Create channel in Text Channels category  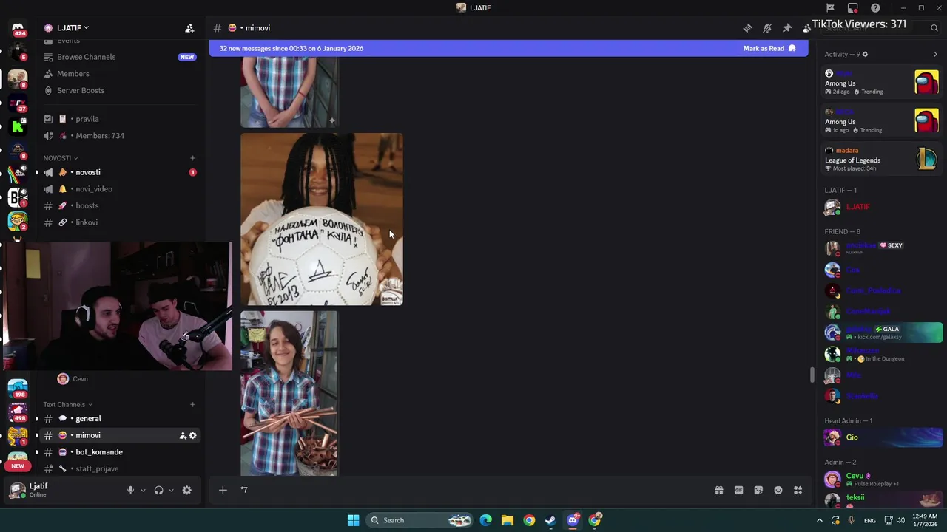[x=192, y=404]
